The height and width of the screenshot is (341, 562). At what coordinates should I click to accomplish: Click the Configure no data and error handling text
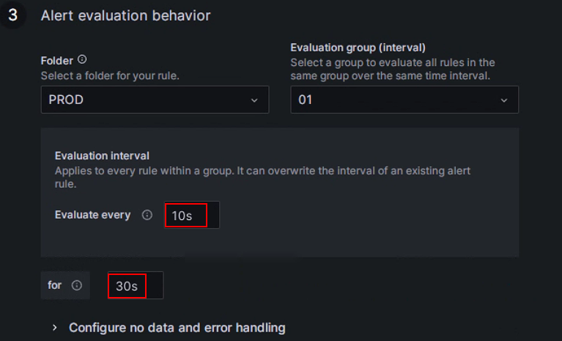(x=177, y=328)
